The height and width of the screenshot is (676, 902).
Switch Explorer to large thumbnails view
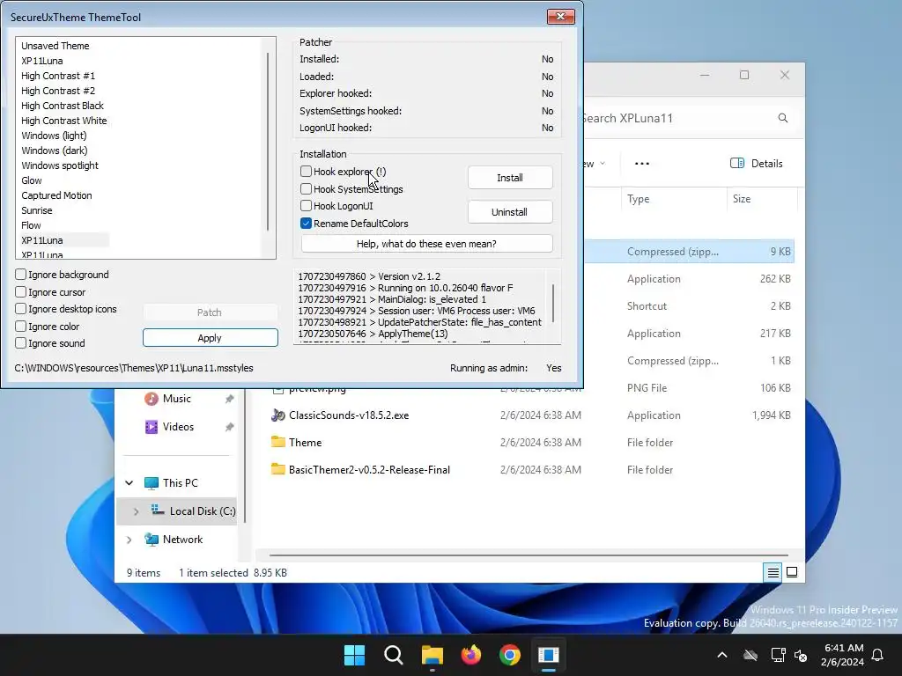pyautogui.click(x=792, y=572)
